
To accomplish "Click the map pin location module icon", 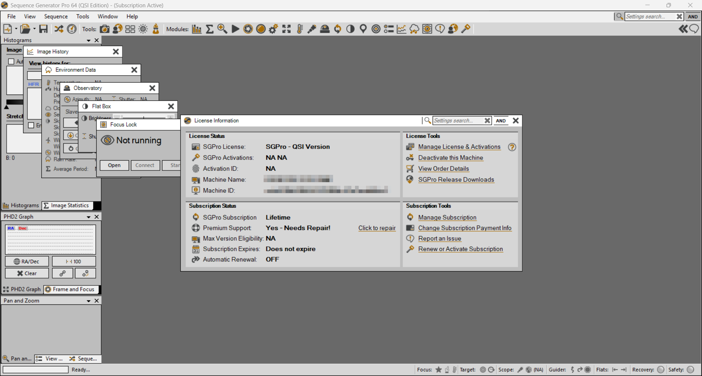I will (363, 29).
